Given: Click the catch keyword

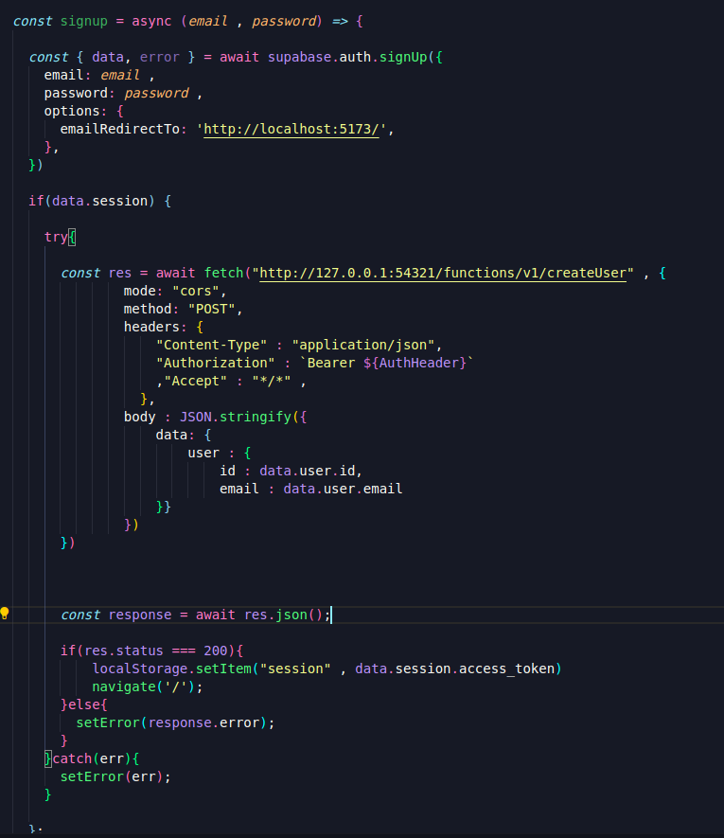Looking at the screenshot, I should [72, 758].
